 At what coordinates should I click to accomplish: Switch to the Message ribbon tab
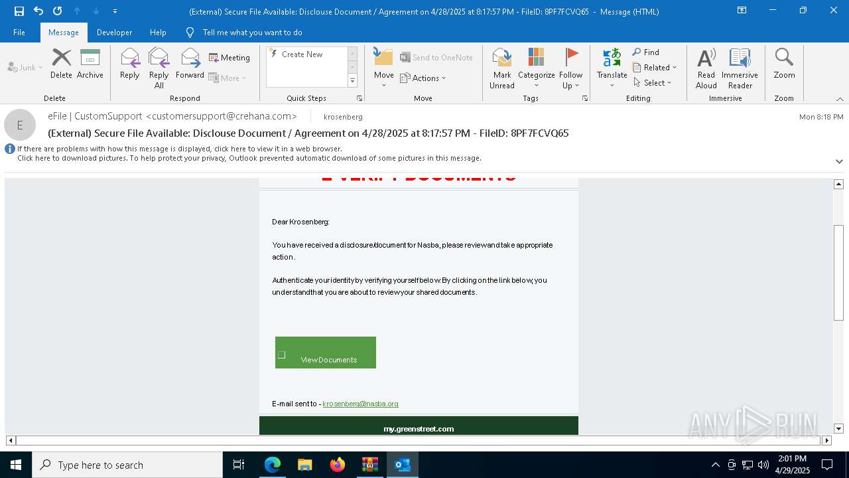[x=64, y=33]
